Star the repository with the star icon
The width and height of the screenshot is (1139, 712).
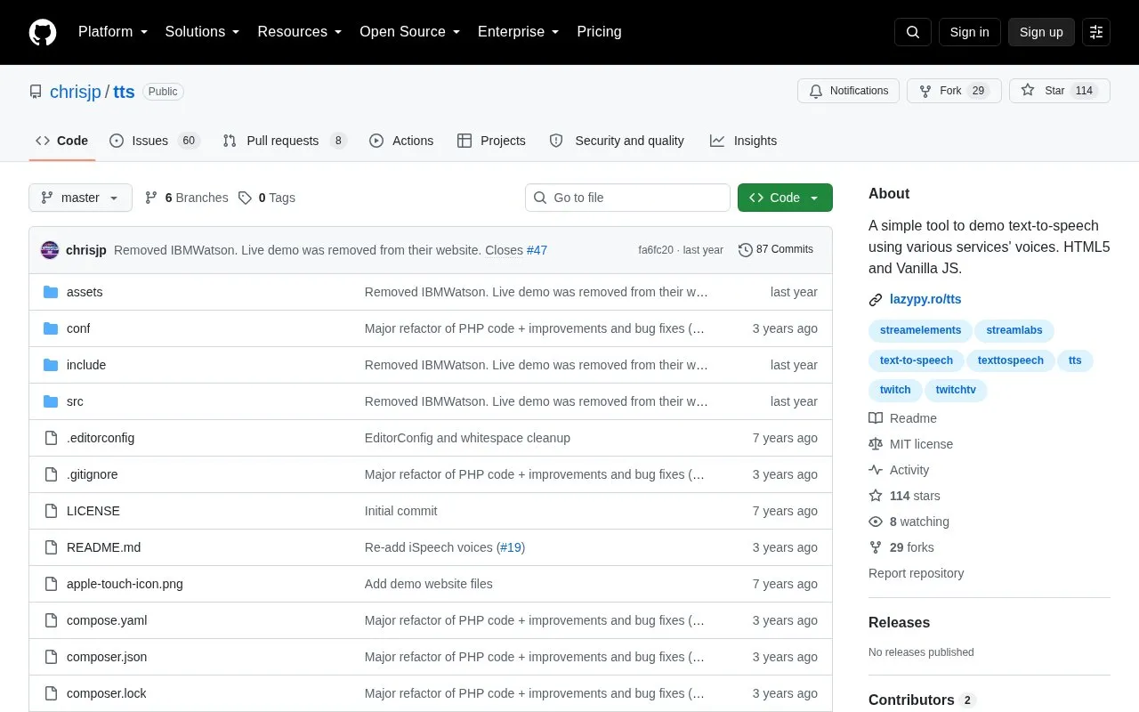[x=1028, y=91]
